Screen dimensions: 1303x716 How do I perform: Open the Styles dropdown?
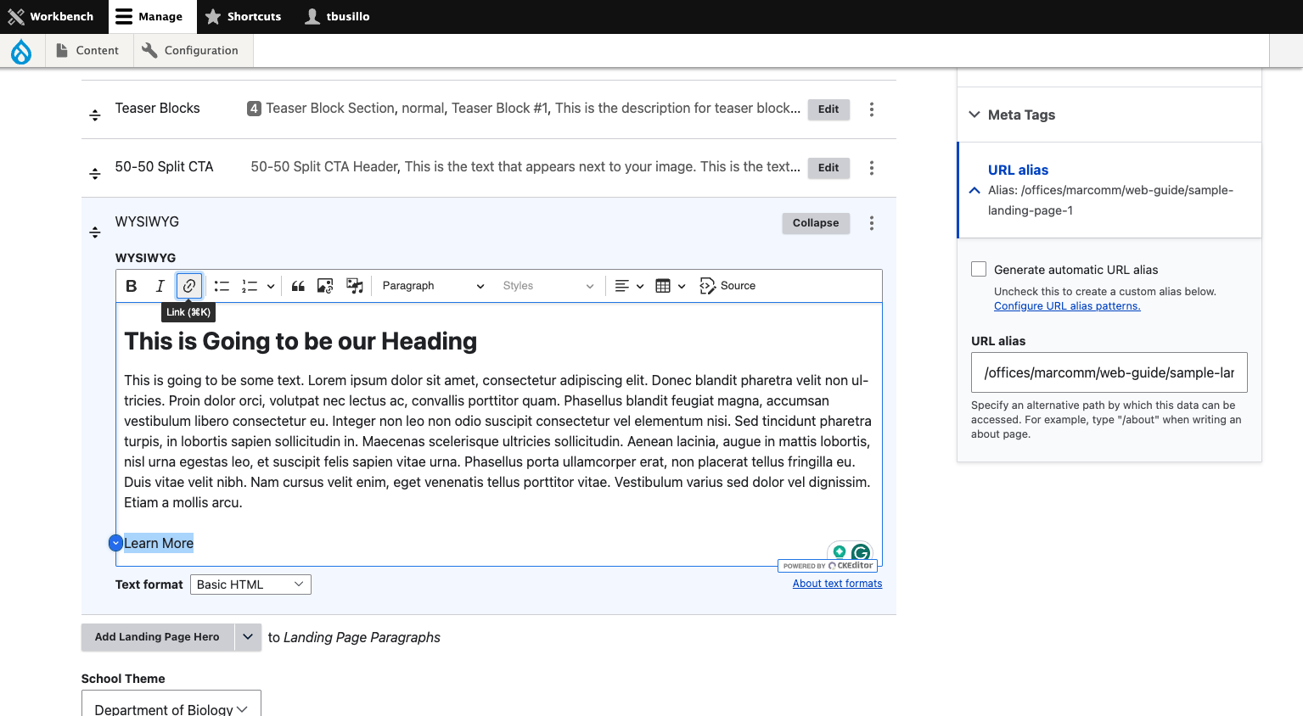pos(548,286)
